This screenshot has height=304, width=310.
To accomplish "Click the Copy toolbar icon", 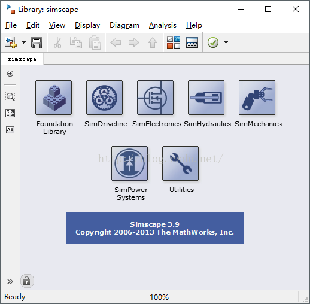I will coord(76,42).
